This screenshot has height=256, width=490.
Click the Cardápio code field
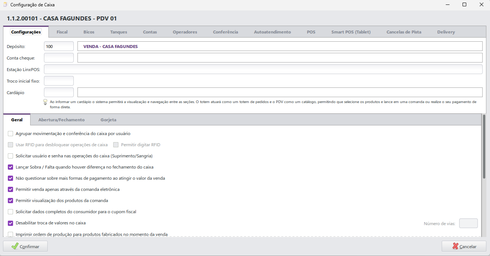[59, 92]
